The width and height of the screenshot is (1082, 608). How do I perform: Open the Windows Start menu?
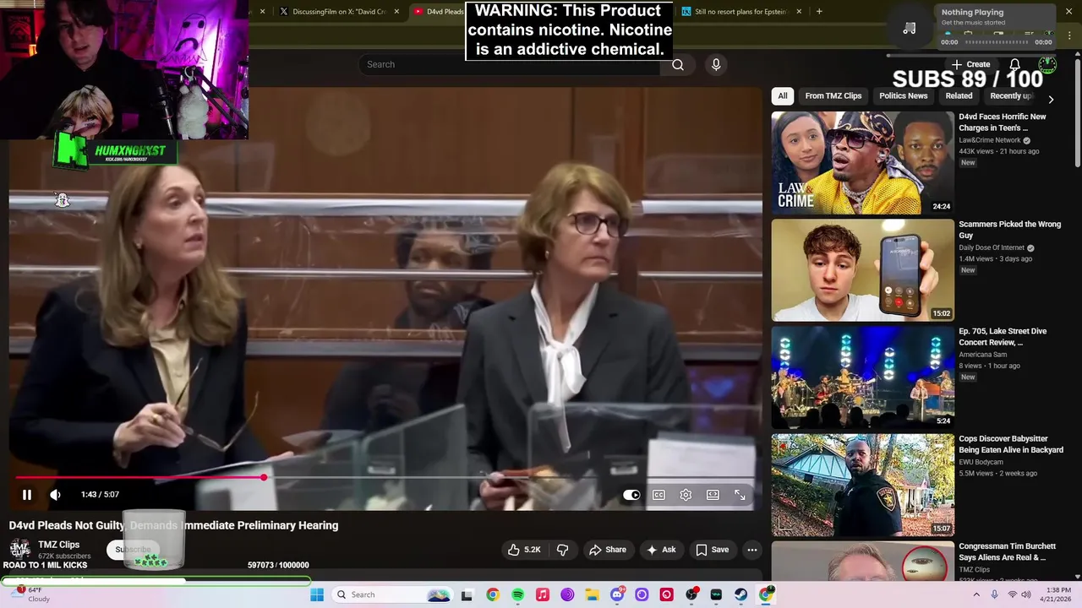click(317, 594)
